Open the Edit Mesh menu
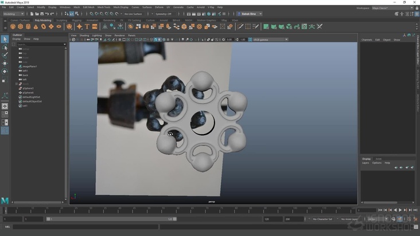Viewport: 420px width, 236px height. [x=88, y=7]
